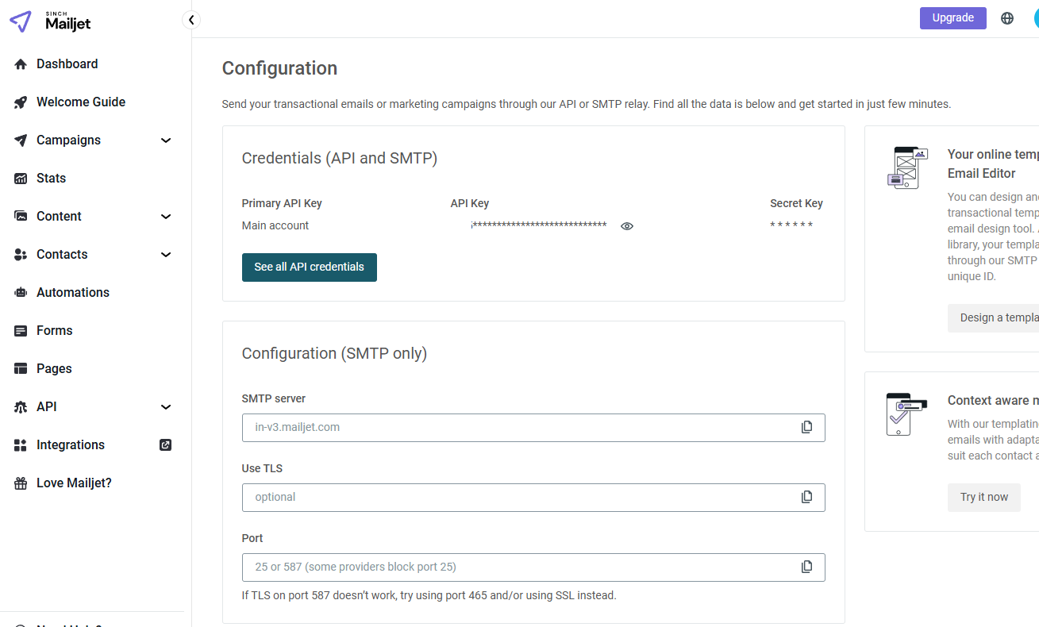Copy the Port field value
Image resolution: width=1039 pixels, height=627 pixels.
click(x=806, y=567)
